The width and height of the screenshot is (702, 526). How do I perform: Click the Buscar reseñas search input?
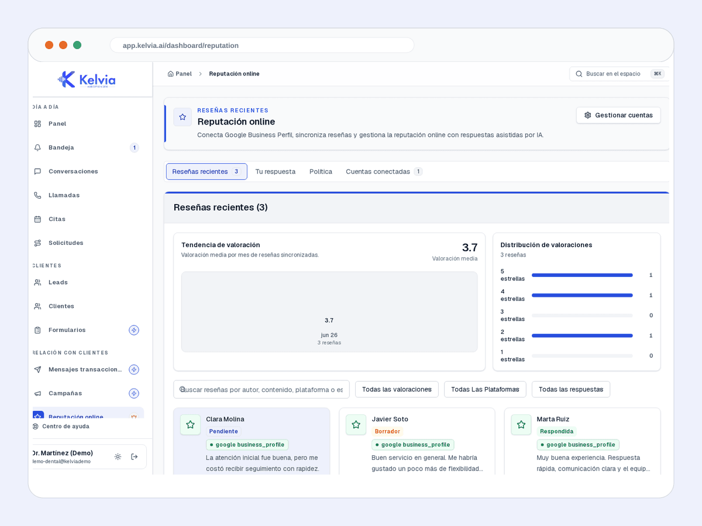261,389
